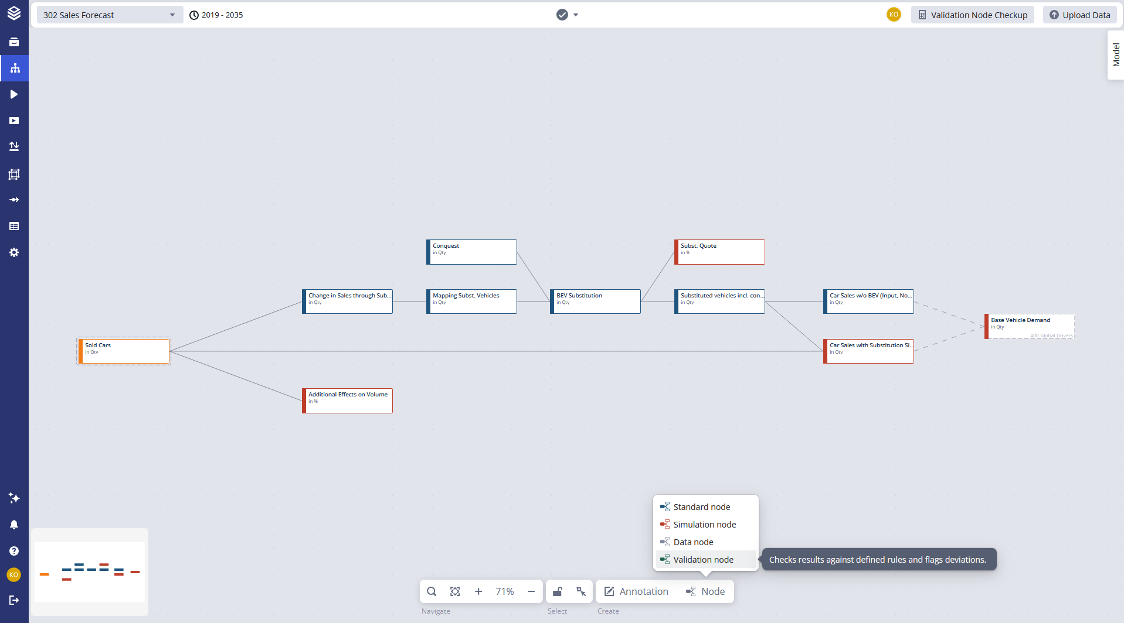Expand the dropdown arrow beside status checkmark
This screenshot has width=1124, height=623.
click(576, 15)
